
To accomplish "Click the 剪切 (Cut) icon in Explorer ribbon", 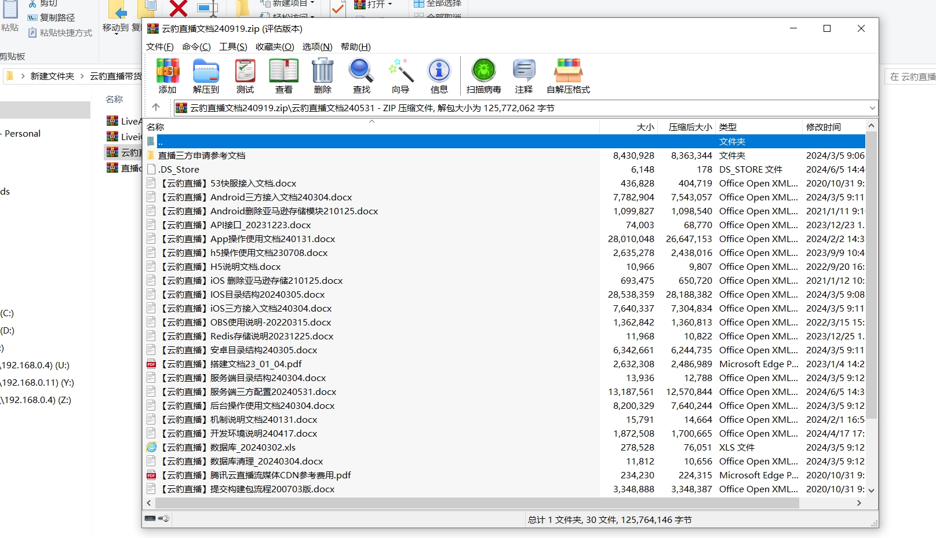I will [x=32, y=3].
